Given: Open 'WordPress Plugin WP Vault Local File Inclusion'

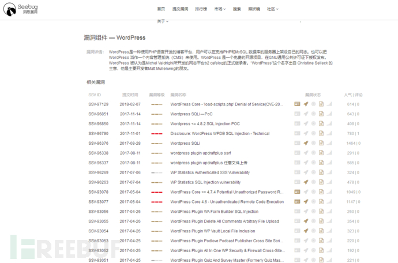Looking at the screenshot, I should [213, 231].
